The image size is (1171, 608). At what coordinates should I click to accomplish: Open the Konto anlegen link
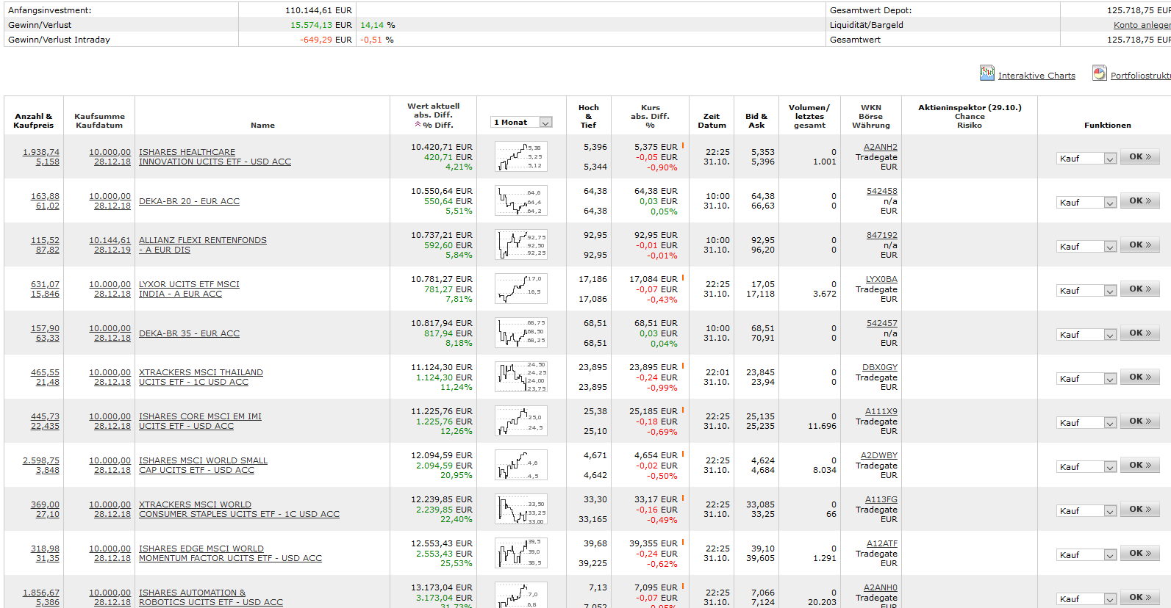pyautogui.click(x=1142, y=25)
